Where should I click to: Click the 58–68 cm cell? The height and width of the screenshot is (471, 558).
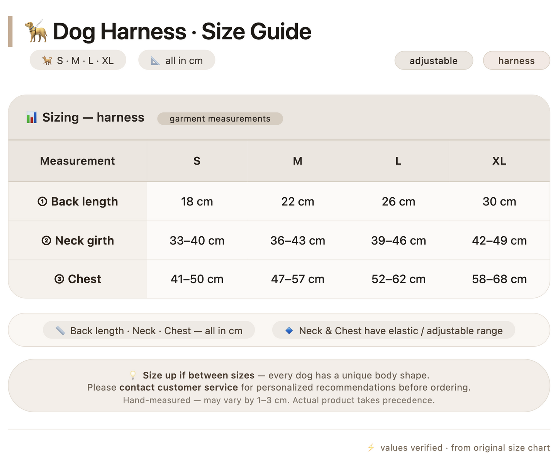(499, 279)
